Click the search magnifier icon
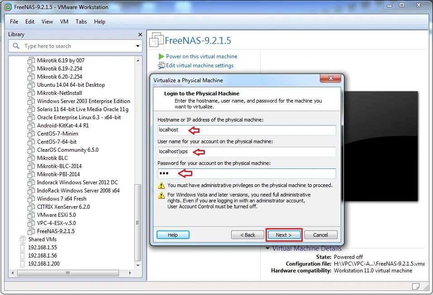This screenshot has width=433, height=295. (16, 46)
